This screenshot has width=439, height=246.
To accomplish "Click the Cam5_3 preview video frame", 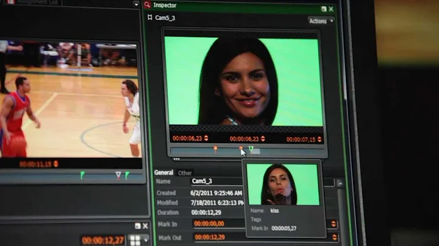I will point(243,81).
